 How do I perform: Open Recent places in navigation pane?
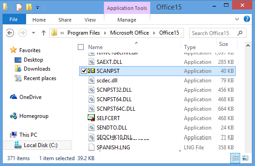point(40,78)
